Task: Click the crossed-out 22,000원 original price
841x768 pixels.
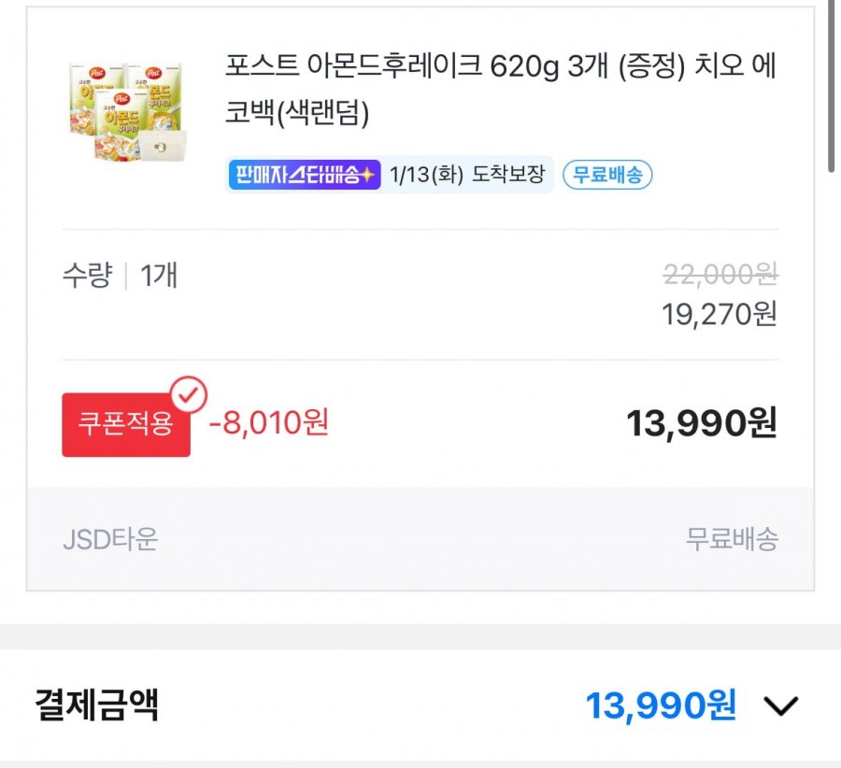Action: coord(720,274)
